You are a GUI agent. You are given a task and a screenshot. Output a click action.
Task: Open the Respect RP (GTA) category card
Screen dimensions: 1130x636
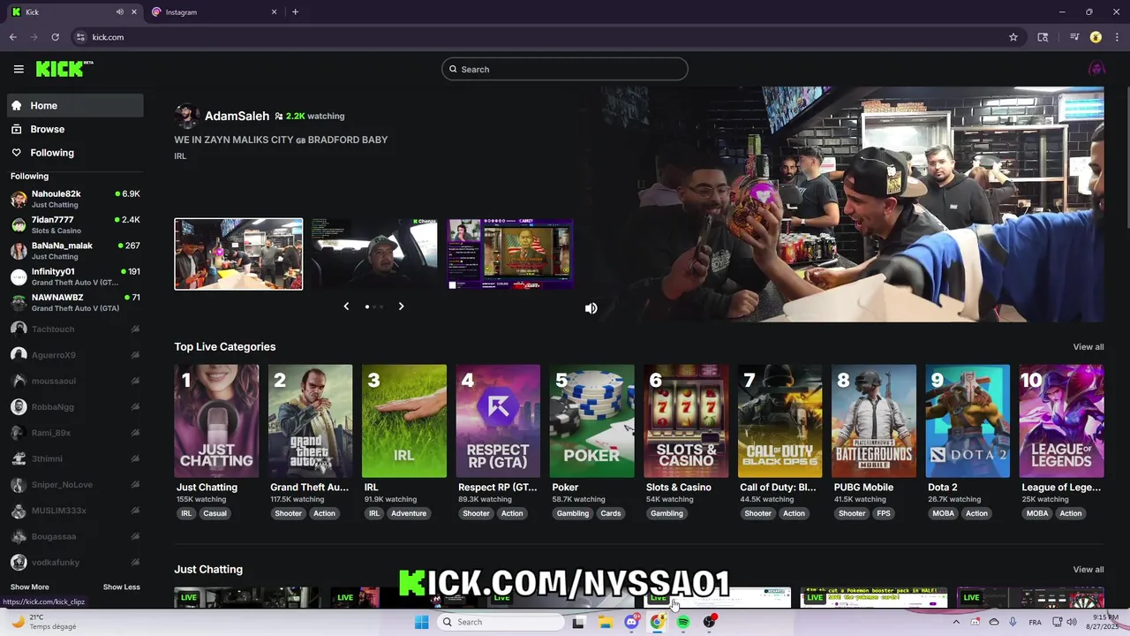pyautogui.click(x=498, y=420)
